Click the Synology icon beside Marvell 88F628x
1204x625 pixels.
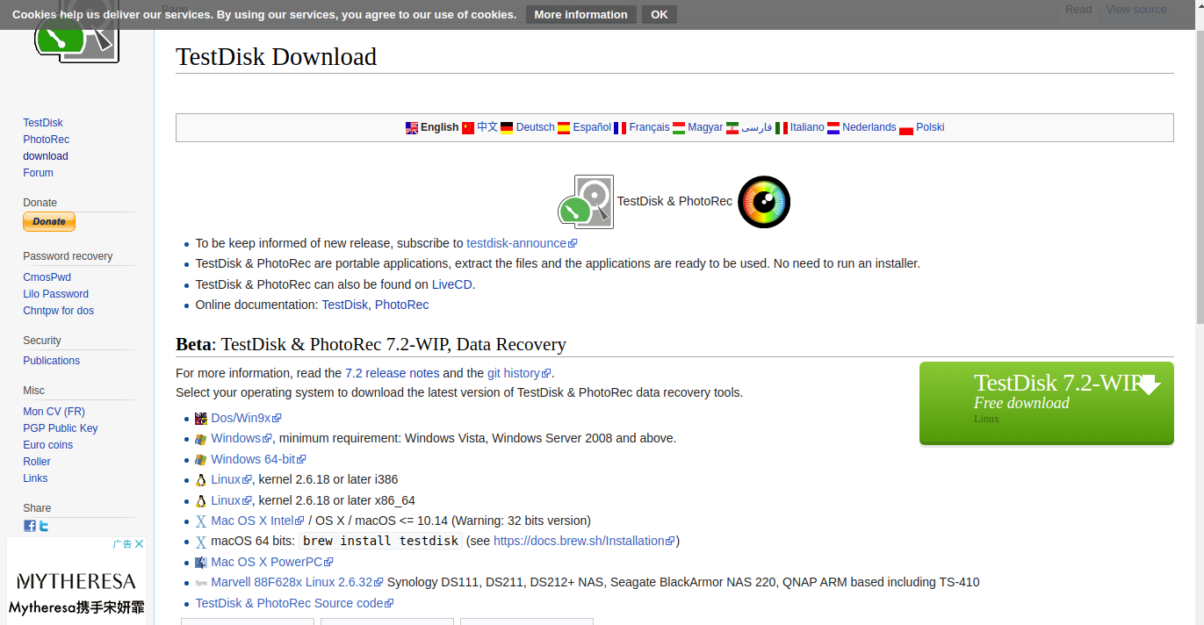pyautogui.click(x=201, y=583)
